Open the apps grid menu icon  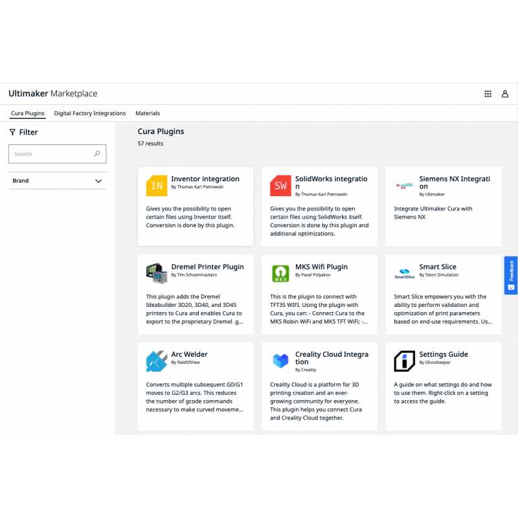point(488,94)
